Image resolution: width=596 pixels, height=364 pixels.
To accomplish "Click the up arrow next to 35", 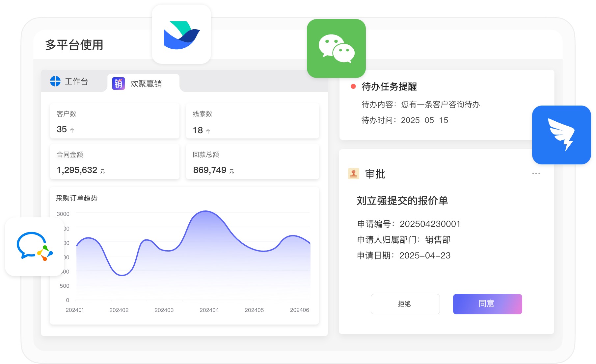I will [x=72, y=130].
